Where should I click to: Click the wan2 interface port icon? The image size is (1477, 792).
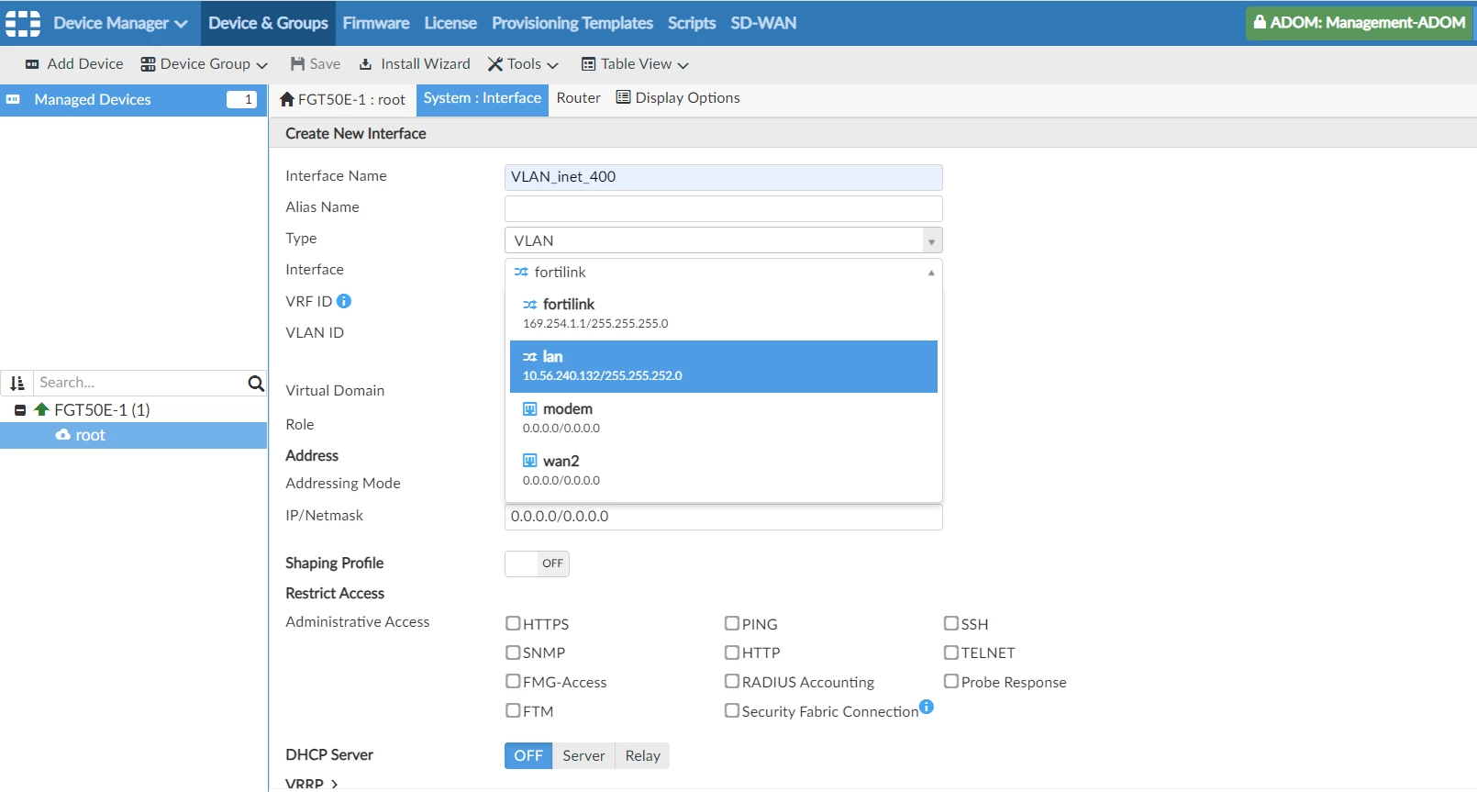(530, 462)
